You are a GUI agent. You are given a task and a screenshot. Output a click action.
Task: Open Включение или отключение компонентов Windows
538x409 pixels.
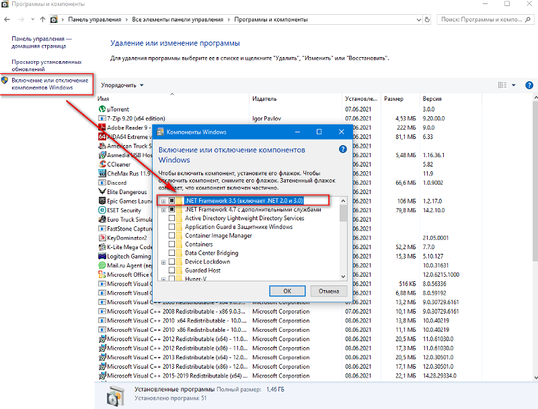pos(50,83)
